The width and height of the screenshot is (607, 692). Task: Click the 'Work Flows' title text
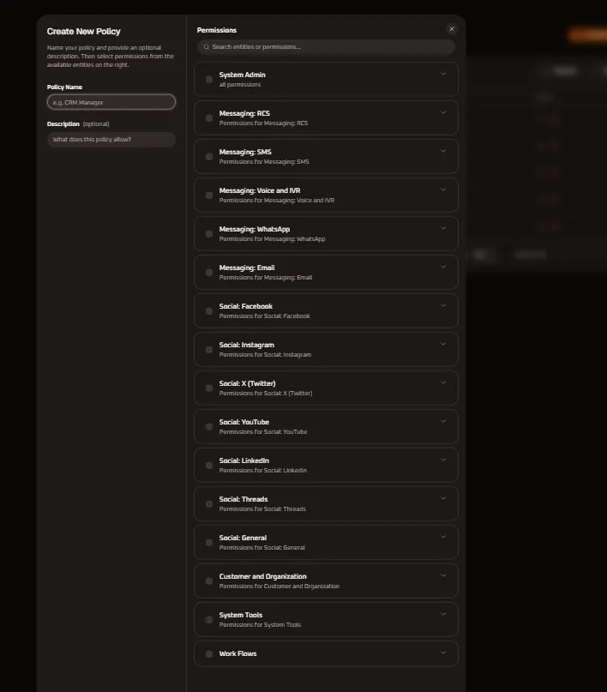[237, 653]
